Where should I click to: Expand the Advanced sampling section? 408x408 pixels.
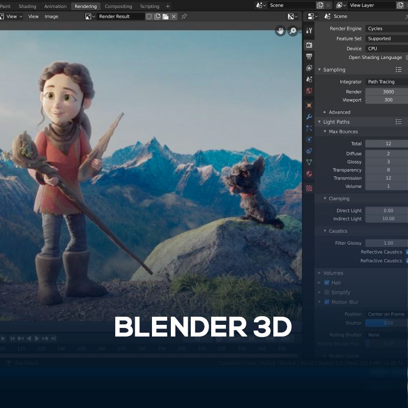pyautogui.click(x=339, y=112)
